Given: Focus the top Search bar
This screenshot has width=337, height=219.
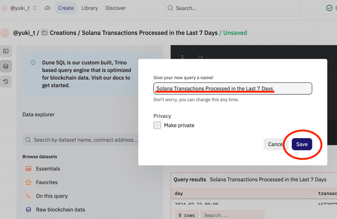Looking at the screenshot, I should tap(233, 8).
